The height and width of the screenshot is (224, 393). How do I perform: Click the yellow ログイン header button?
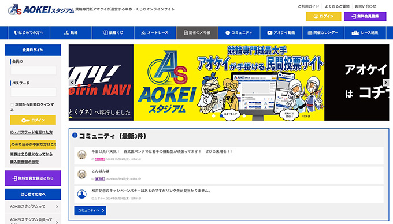coord(324,16)
